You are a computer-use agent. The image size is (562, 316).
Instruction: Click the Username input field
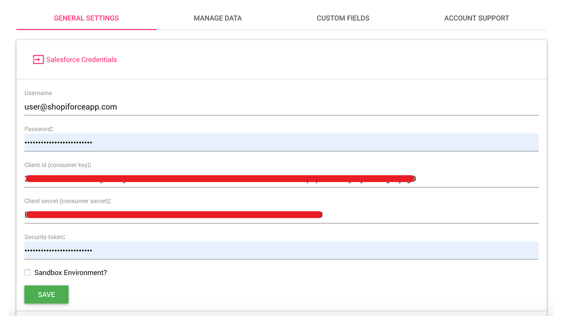[x=176, y=107]
